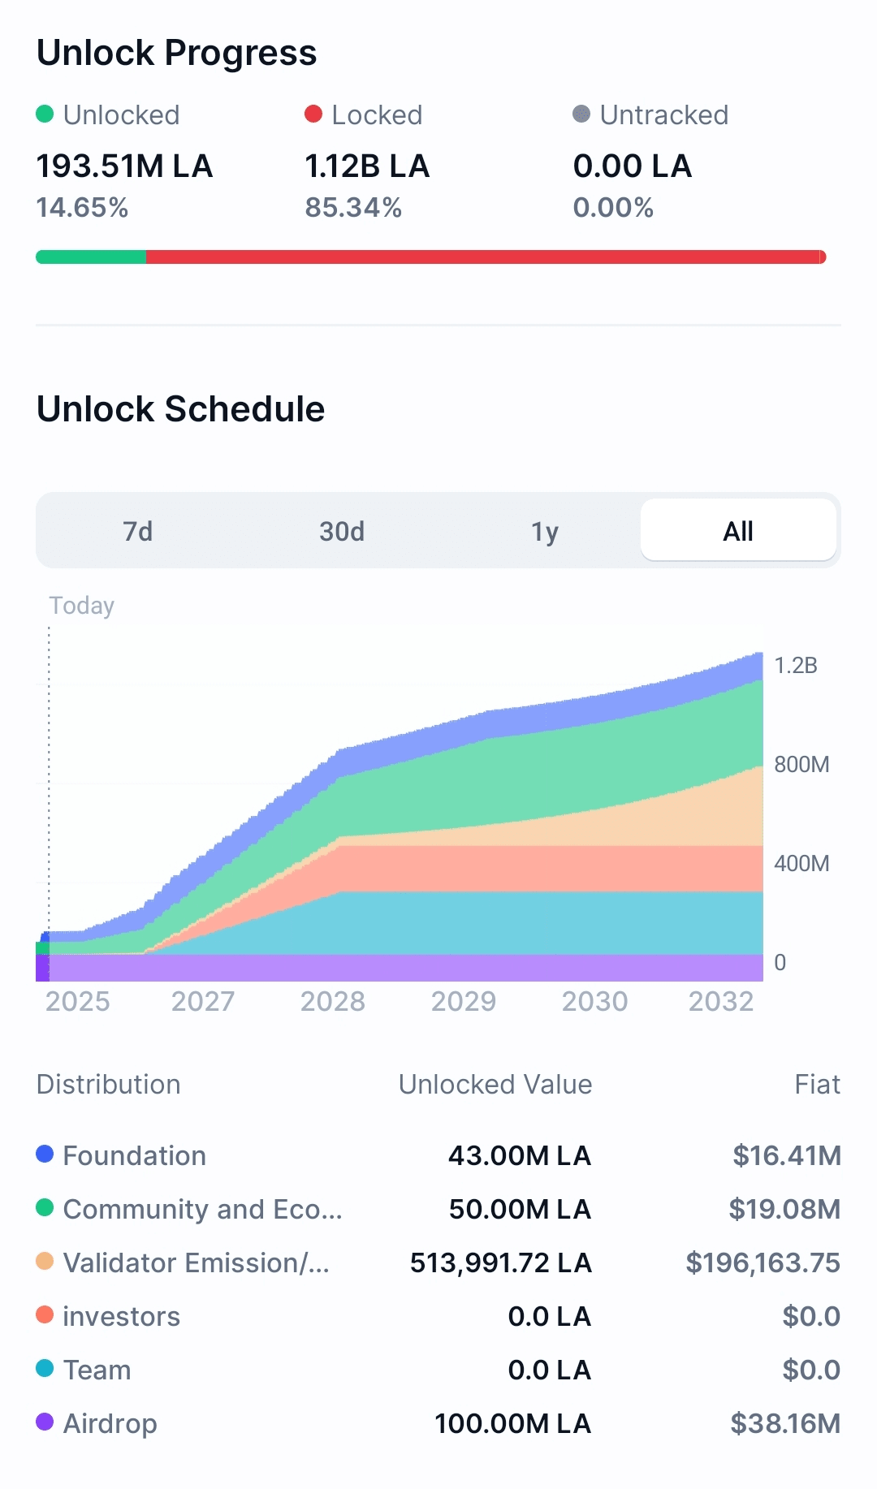
Task: Click the orange Validator Emission dot
Action: click(x=45, y=1261)
